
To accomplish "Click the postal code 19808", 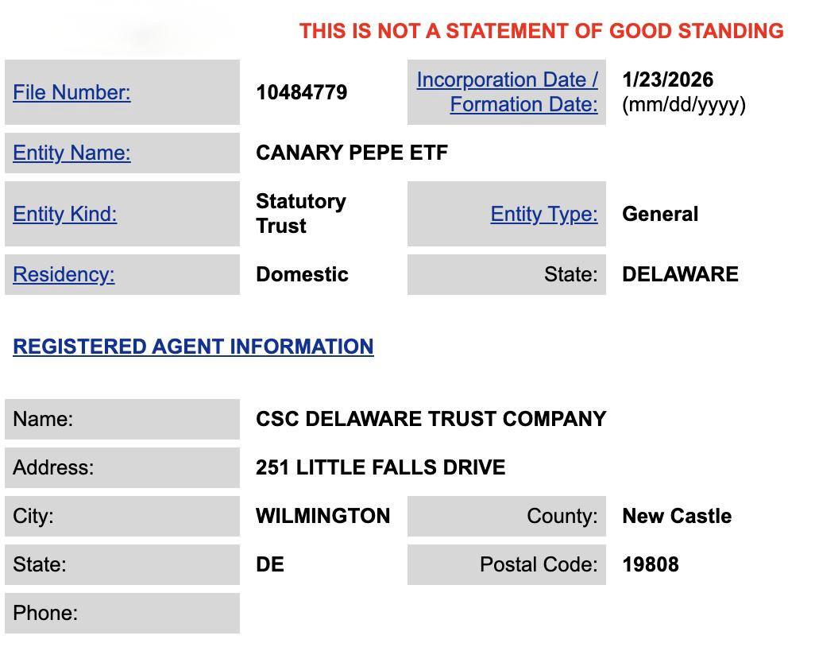I will (651, 564).
